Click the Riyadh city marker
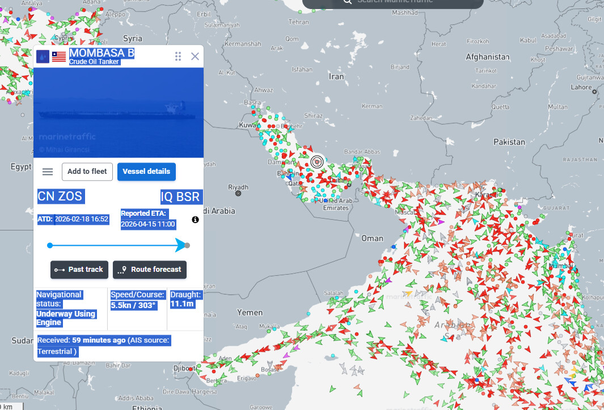 click(238, 193)
